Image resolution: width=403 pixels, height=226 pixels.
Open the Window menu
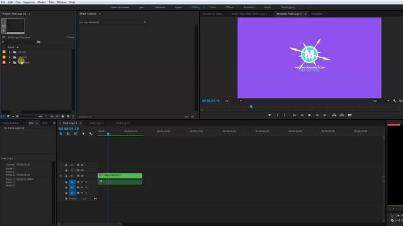tap(62, 2)
